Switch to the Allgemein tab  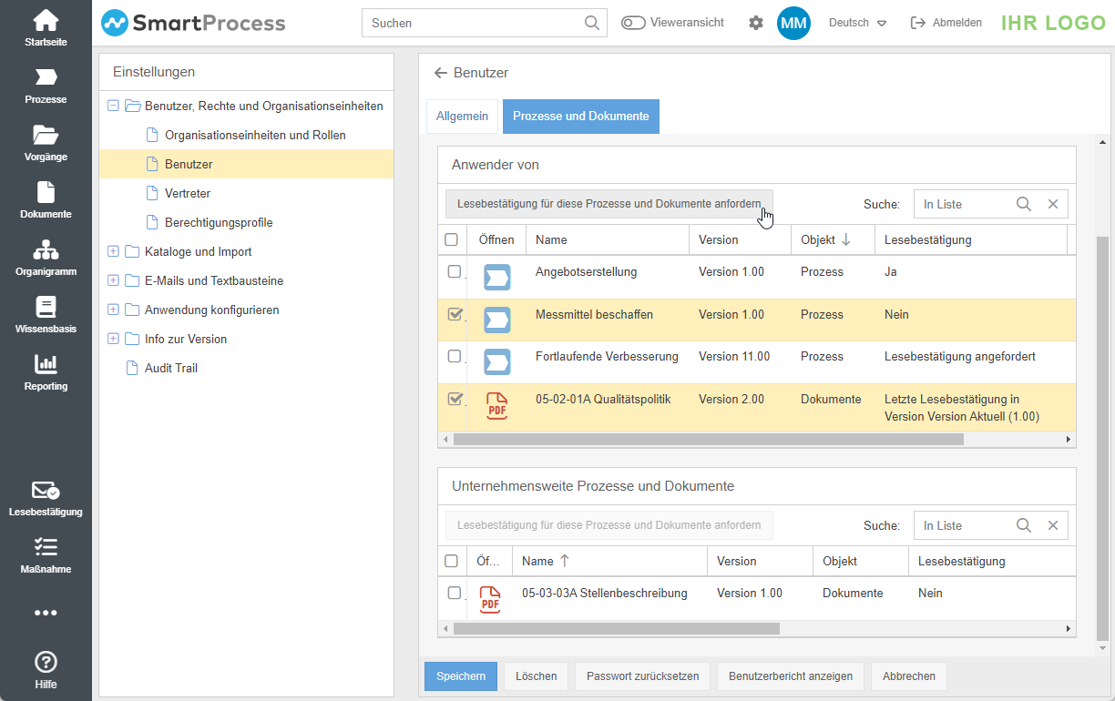[462, 117]
